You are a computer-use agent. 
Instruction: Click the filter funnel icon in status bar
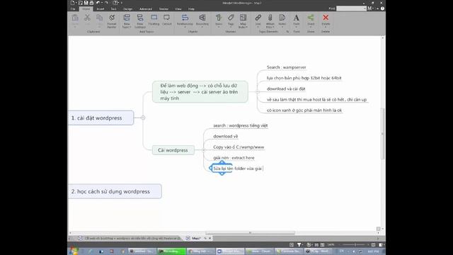click(x=299, y=245)
